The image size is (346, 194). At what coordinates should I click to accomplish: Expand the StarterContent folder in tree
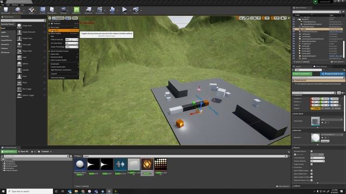point(3,170)
